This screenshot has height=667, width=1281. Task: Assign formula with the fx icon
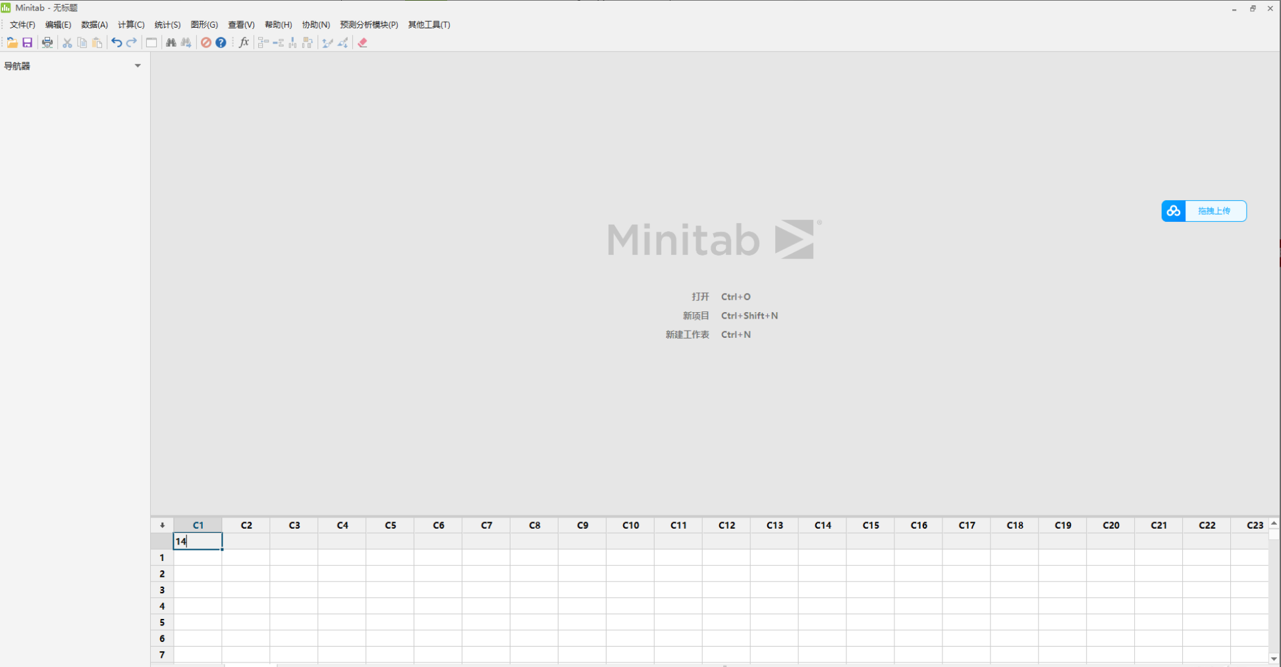244,43
